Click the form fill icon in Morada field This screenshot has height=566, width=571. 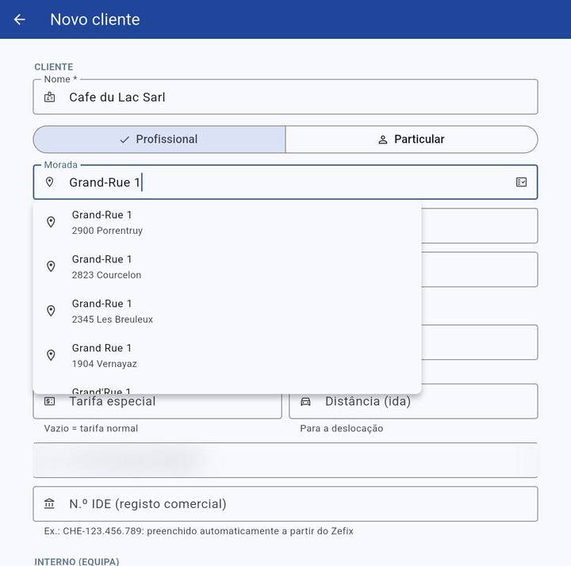521,182
